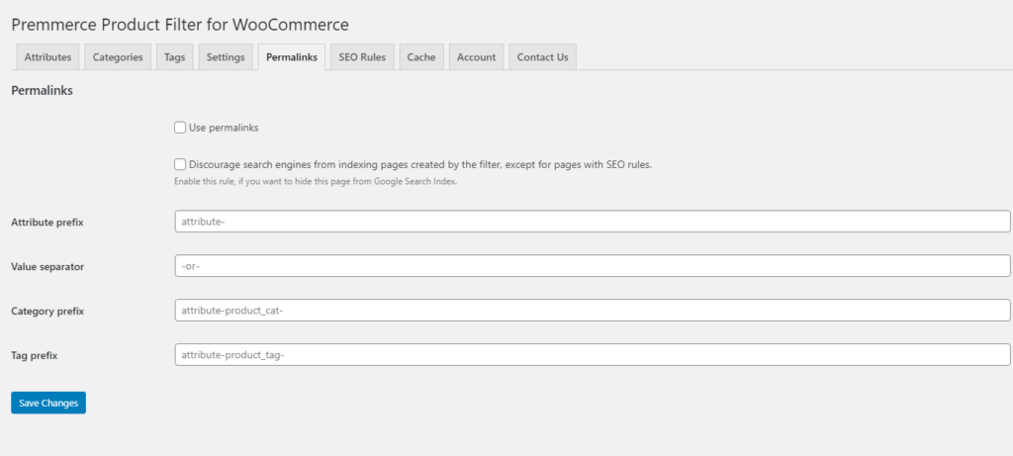Open the Cache tab

(x=421, y=57)
